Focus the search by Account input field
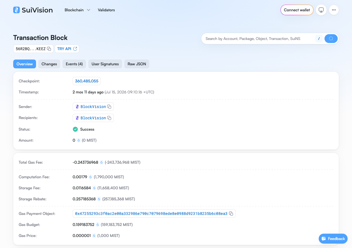The width and height of the screenshot is (352, 248). tap(258, 39)
